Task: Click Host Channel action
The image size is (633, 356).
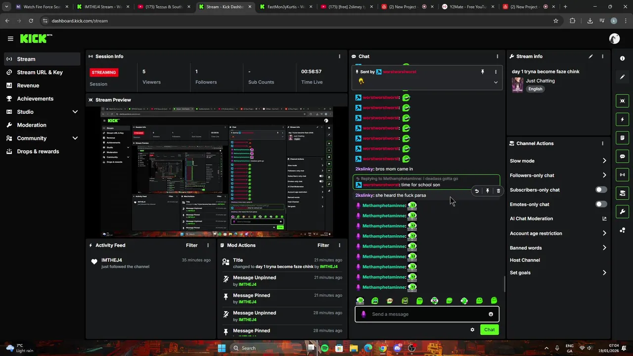Action: coord(525,260)
